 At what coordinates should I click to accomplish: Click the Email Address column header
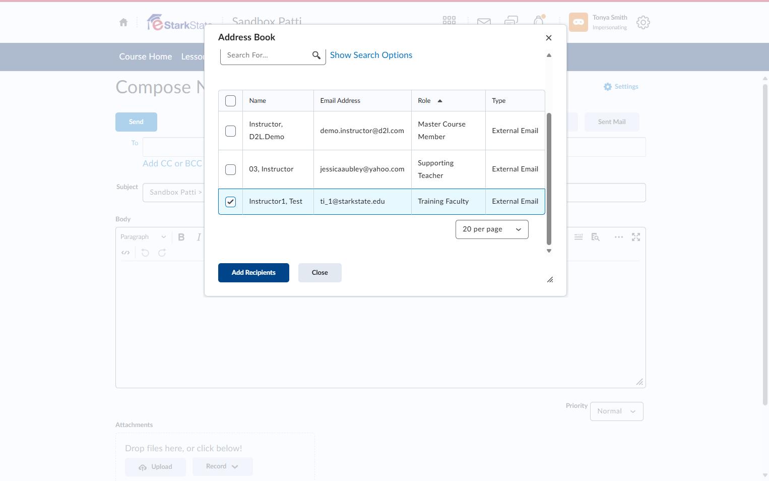pos(340,101)
